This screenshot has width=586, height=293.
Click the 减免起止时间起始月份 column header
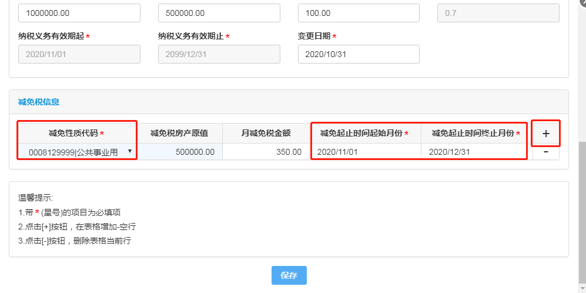(x=364, y=133)
